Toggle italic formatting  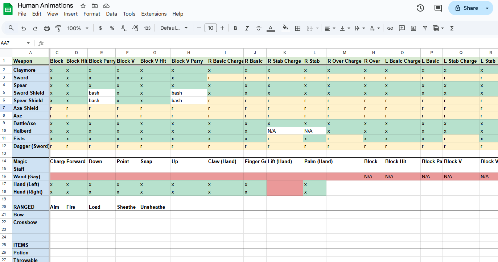tap(247, 28)
